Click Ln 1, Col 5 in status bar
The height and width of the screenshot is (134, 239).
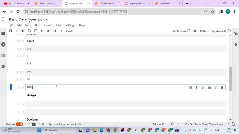click(185, 124)
